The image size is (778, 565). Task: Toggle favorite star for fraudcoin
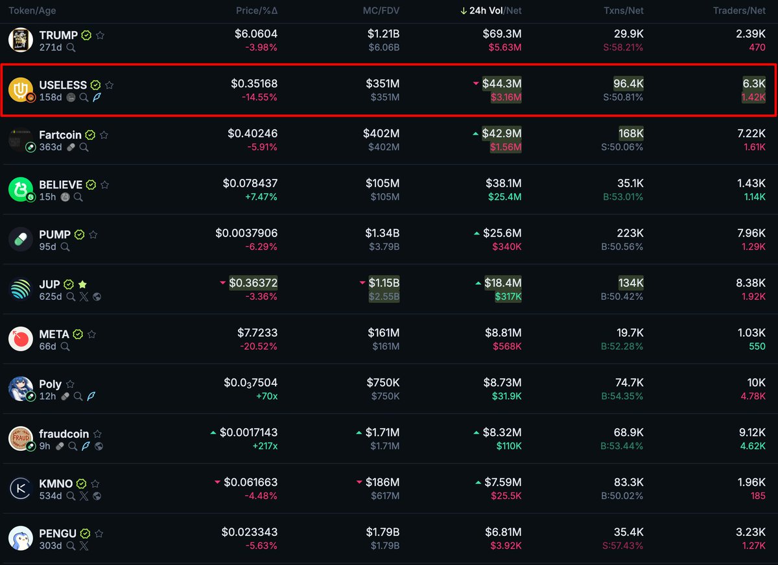[97, 434]
